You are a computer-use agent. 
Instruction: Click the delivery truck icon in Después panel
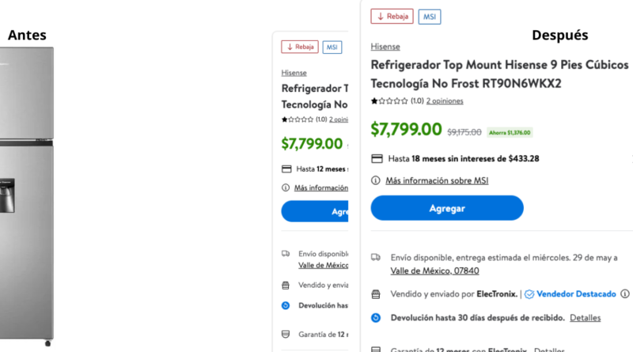tap(376, 257)
